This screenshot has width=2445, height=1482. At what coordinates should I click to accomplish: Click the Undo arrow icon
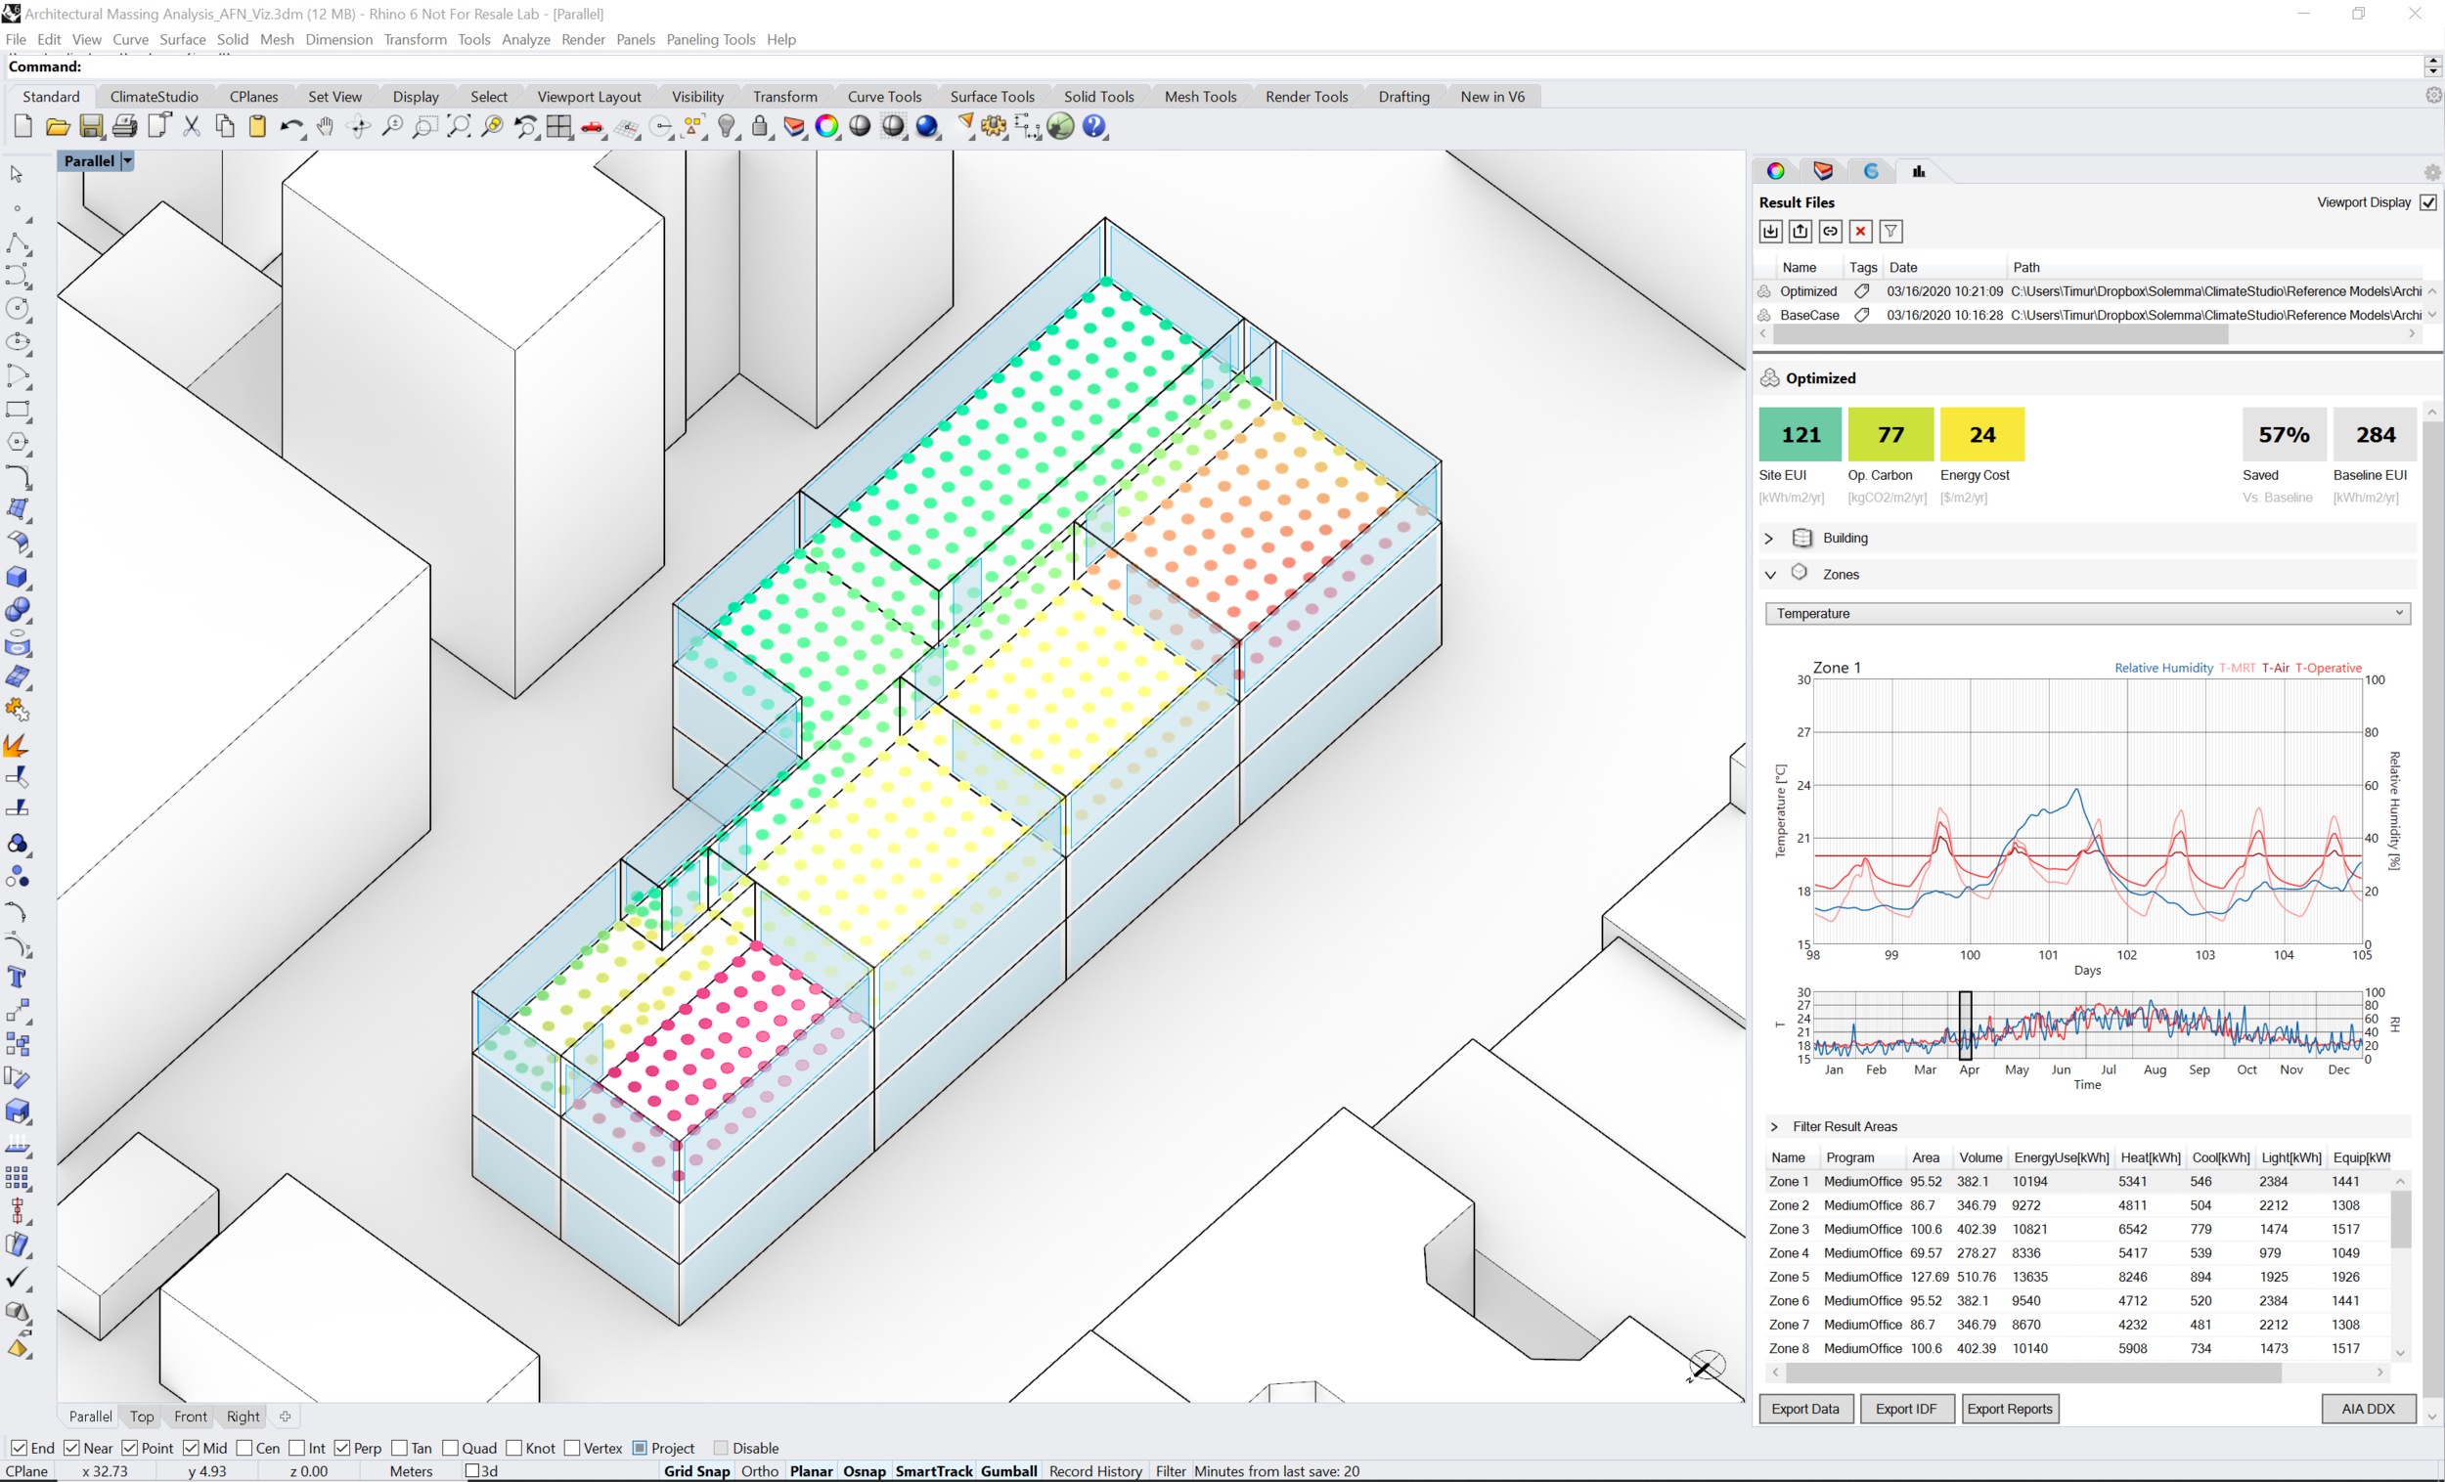pyautogui.click(x=289, y=126)
